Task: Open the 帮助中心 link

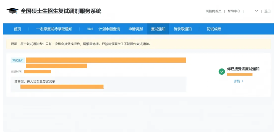Action: pos(234,11)
